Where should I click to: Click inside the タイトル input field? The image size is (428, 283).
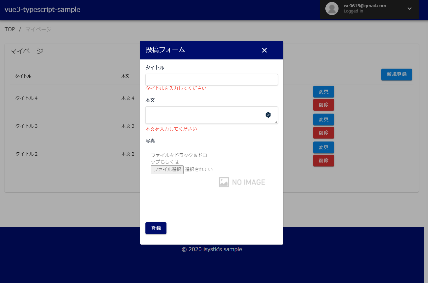coord(212,79)
